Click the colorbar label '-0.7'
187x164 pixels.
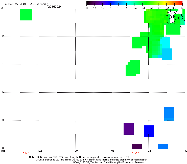coord(134,8)
